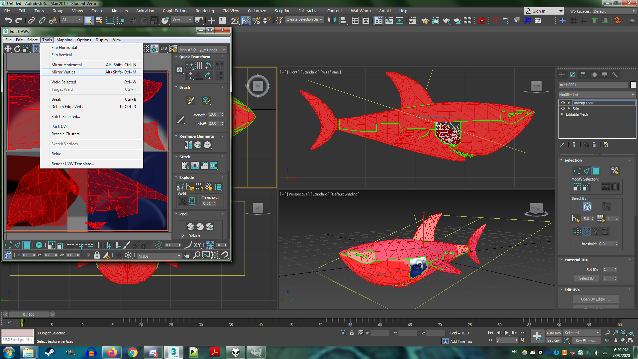Click the frame marker on the timeline
The height and width of the screenshot is (359, 638).
tap(22, 322)
